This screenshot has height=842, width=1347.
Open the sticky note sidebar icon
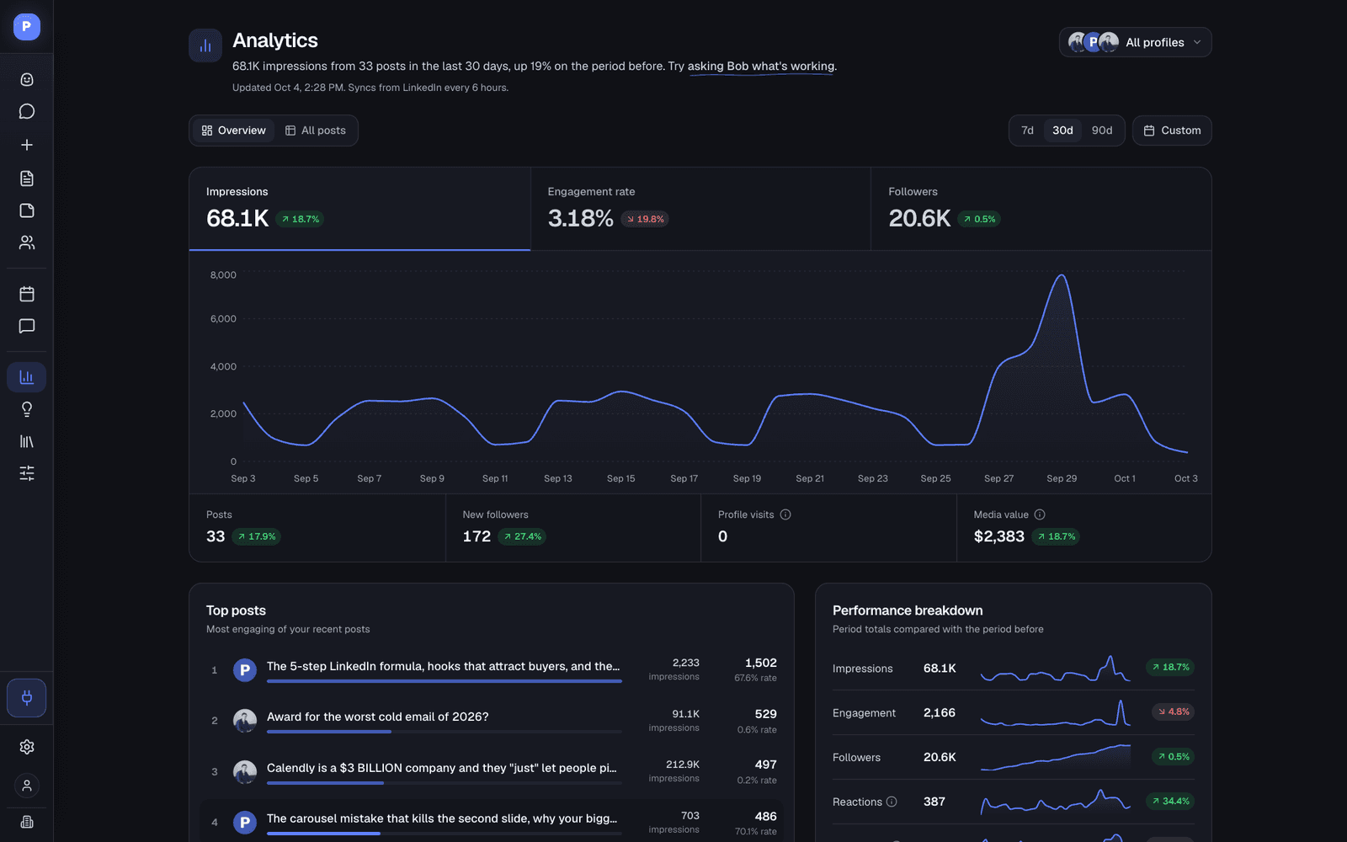(x=27, y=210)
